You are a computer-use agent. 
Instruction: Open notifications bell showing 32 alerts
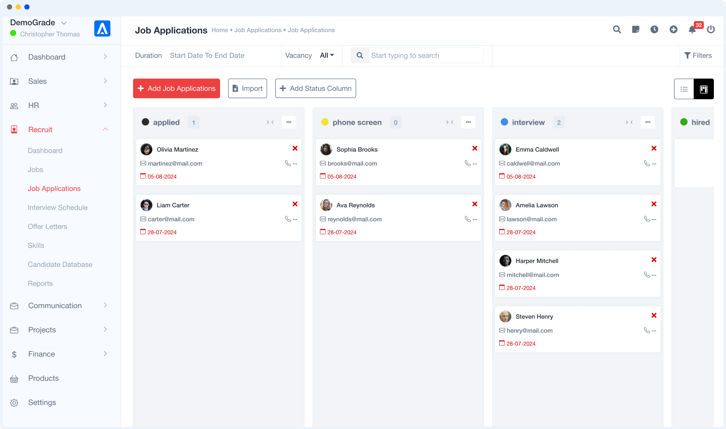click(x=692, y=30)
